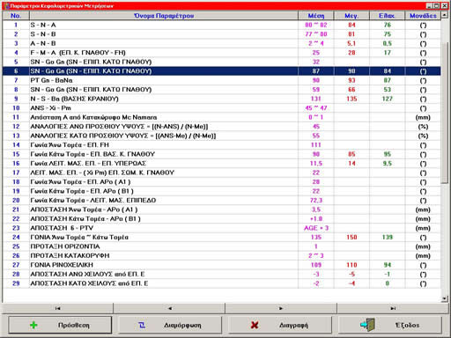Click the Έξοδος exit door button
This screenshot has width=451, height=338.
(390, 325)
